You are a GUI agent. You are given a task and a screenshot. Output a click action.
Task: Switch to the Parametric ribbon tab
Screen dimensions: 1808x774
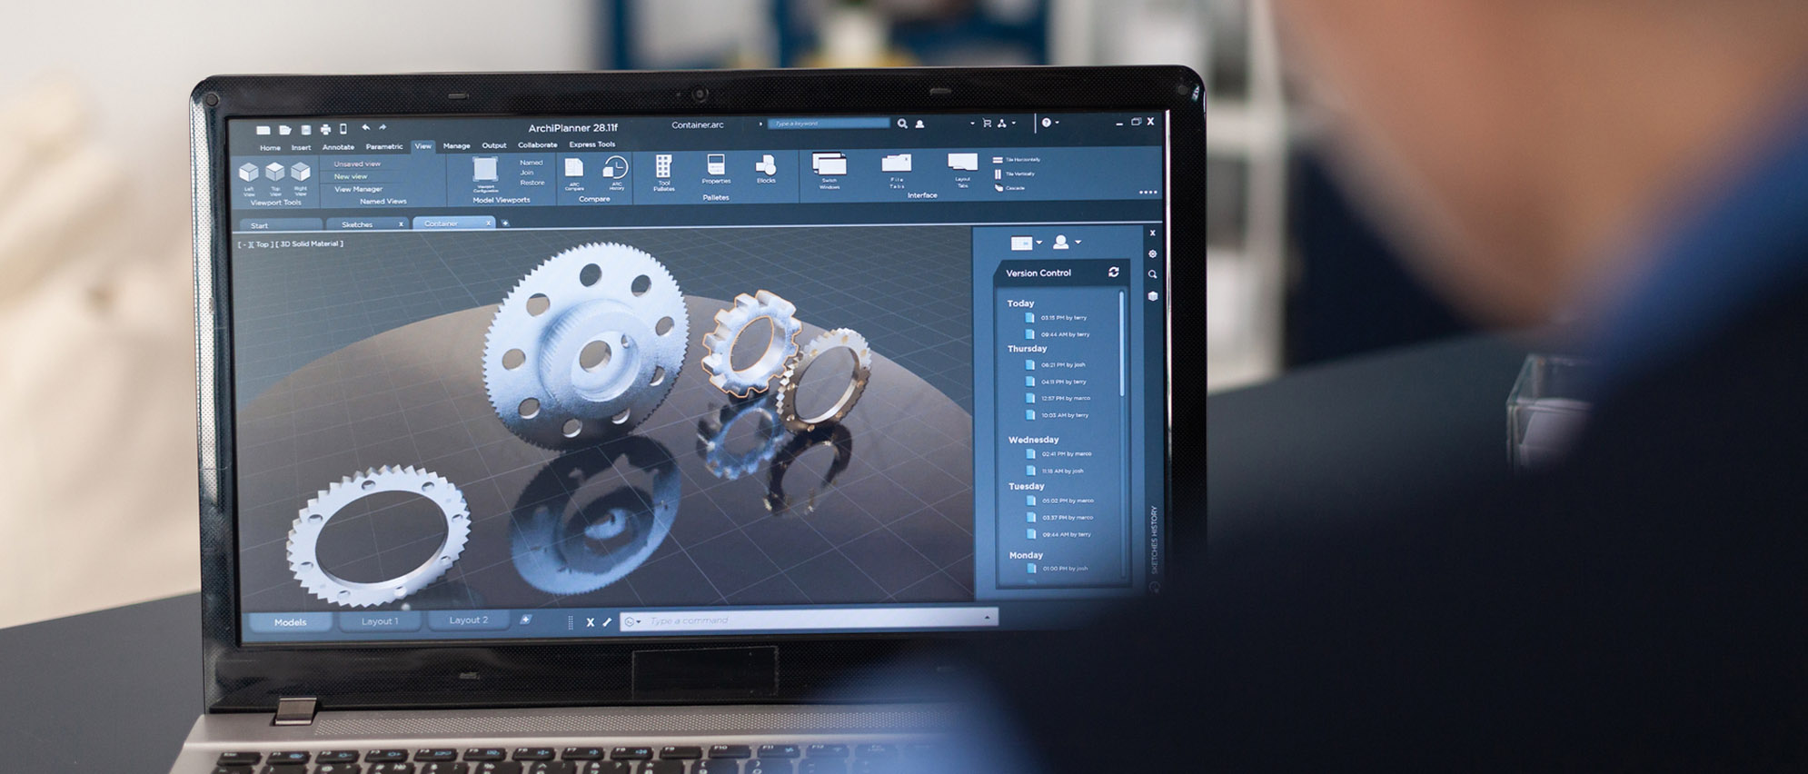tap(384, 146)
